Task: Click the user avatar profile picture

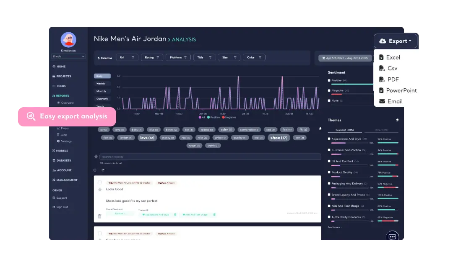Action: click(x=68, y=40)
